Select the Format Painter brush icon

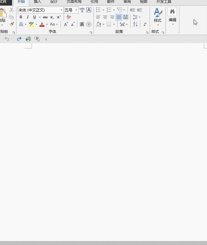click(11, 24)
